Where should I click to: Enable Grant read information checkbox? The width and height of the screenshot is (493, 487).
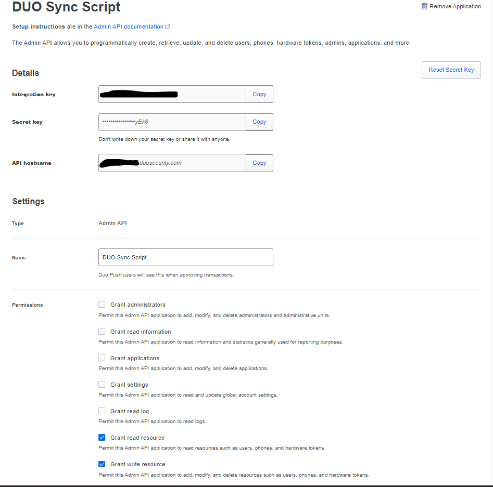point(102,331)
